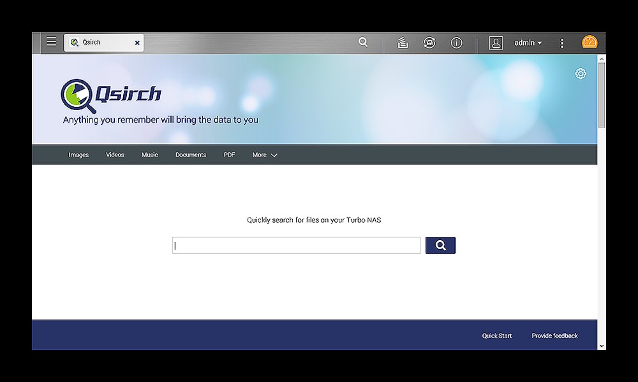This screenshot has height=382, width=638.
Task: Click the vertical scrollbar thumb
Action: pos(602,95)
